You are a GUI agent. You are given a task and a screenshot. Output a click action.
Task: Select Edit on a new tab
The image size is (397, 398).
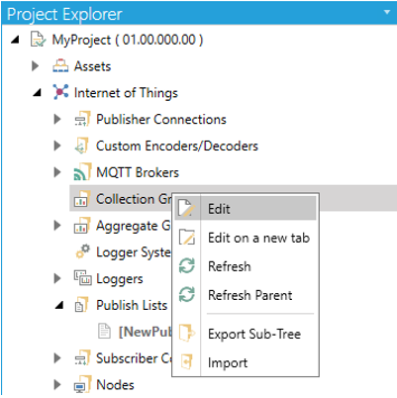246,238
